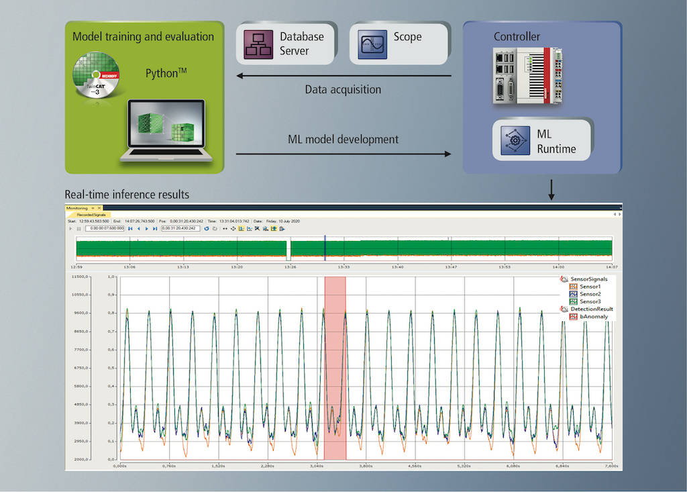Step forward with the right blue arrow
Viewport: 687px width, 492px height.
(x=147, y=228)
